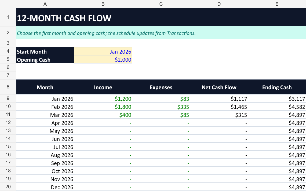Click the Net Cash Flow table header
The image size is (306, 191).
(219, 87)
